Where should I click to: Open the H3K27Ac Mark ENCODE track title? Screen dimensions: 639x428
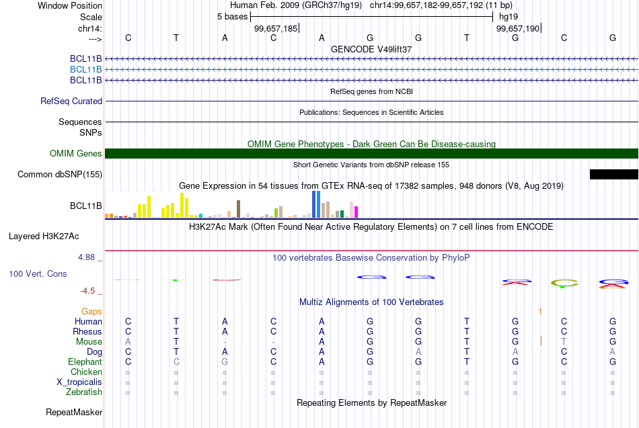click(371, 227)
